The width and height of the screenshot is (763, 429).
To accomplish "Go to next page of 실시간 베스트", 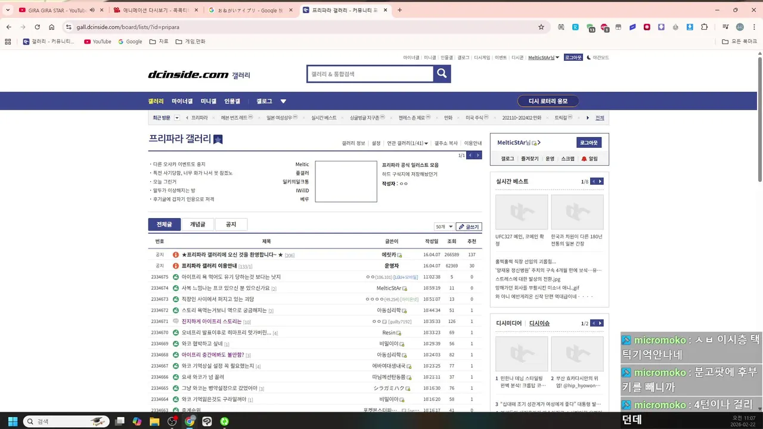I will click(600, 181).
